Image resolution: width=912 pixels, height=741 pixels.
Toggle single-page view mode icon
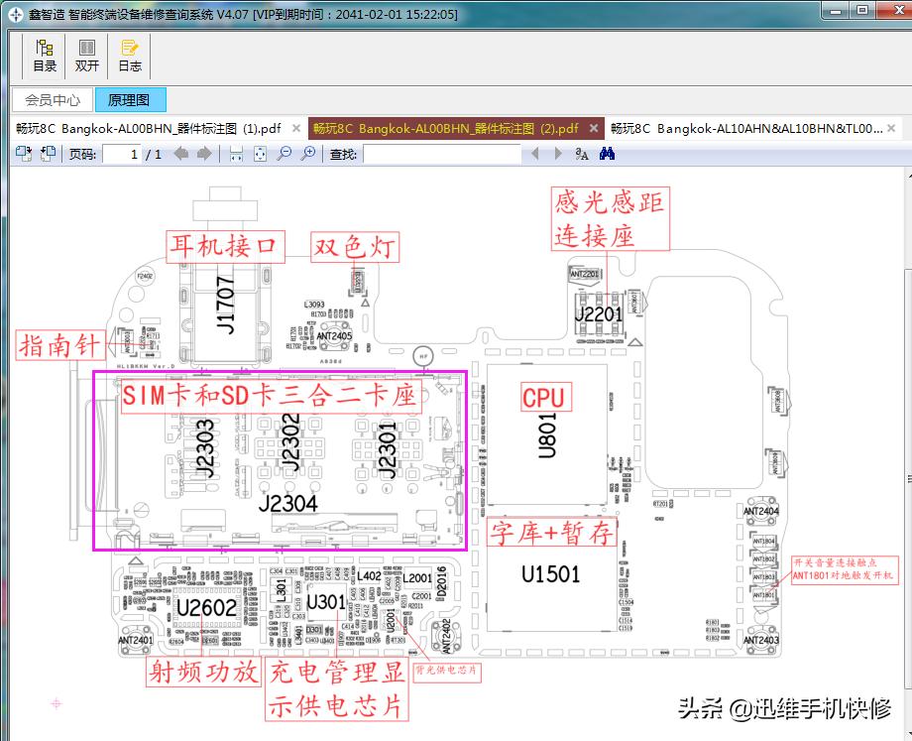[x=22, y=152]
